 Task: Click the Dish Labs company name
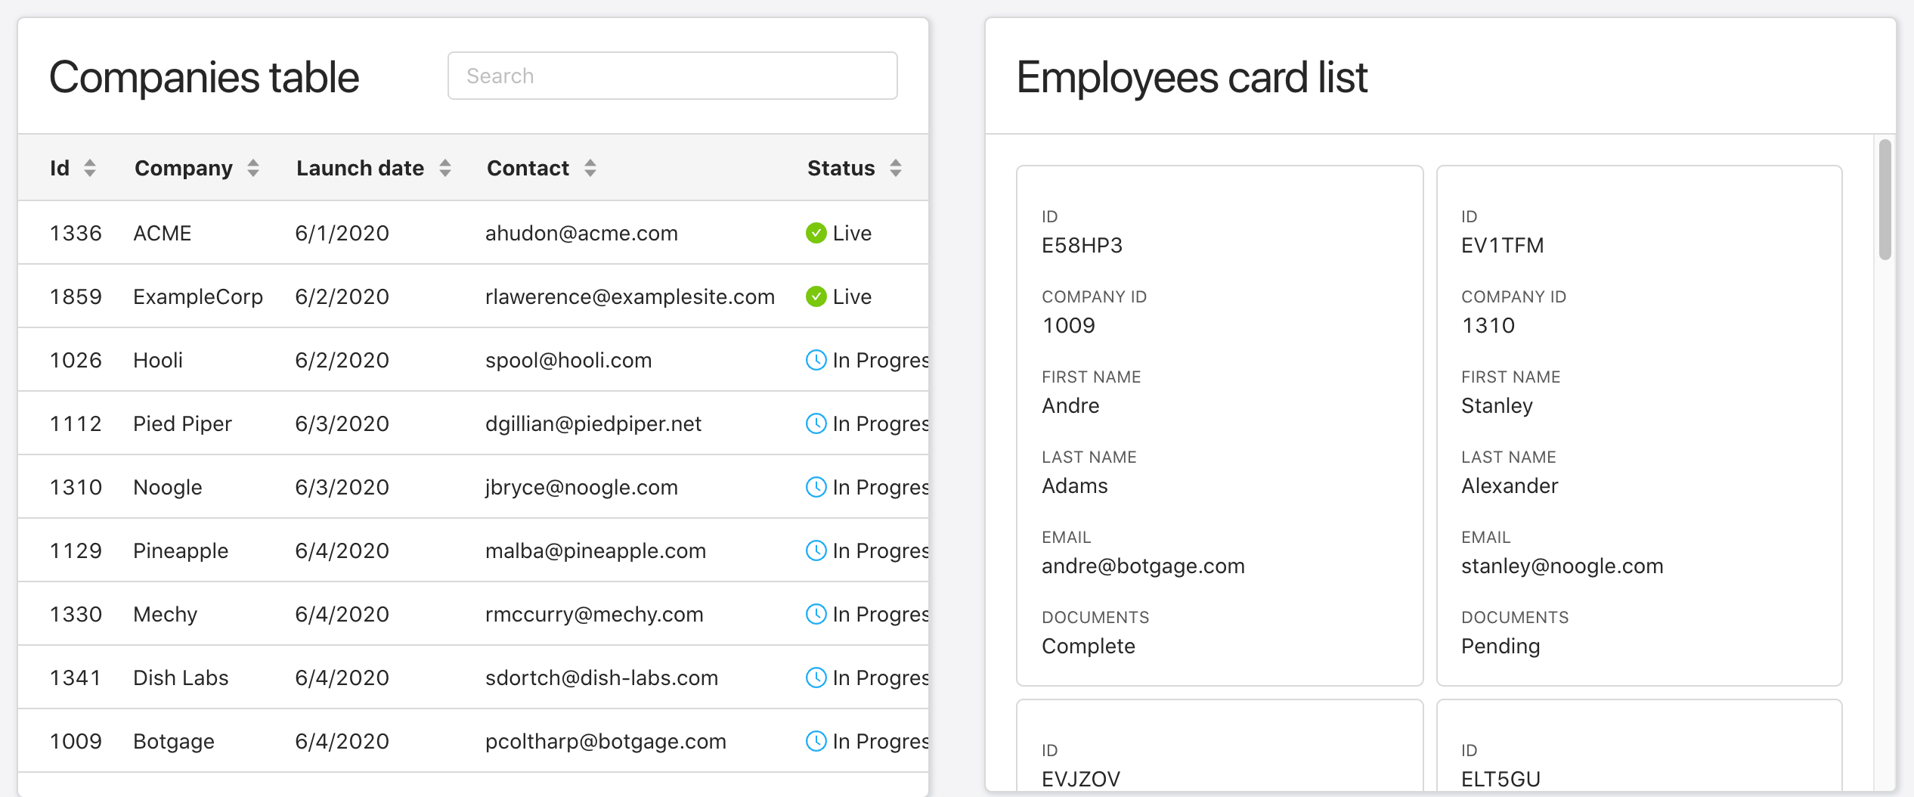point(181,678)
